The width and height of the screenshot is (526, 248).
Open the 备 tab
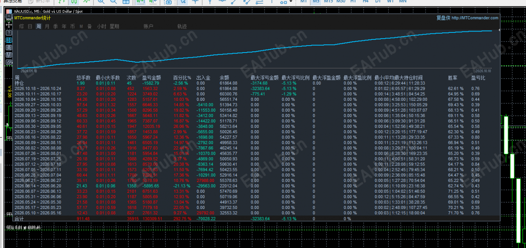[x=89, y=26]
